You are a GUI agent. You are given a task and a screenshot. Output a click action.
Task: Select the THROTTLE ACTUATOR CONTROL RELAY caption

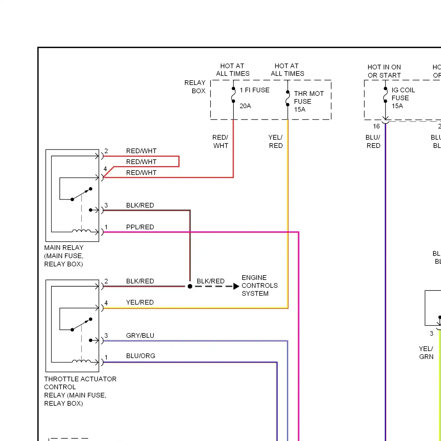80,391
